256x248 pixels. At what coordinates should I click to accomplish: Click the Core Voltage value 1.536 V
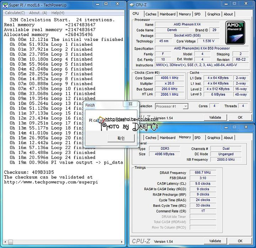(208, 41)
